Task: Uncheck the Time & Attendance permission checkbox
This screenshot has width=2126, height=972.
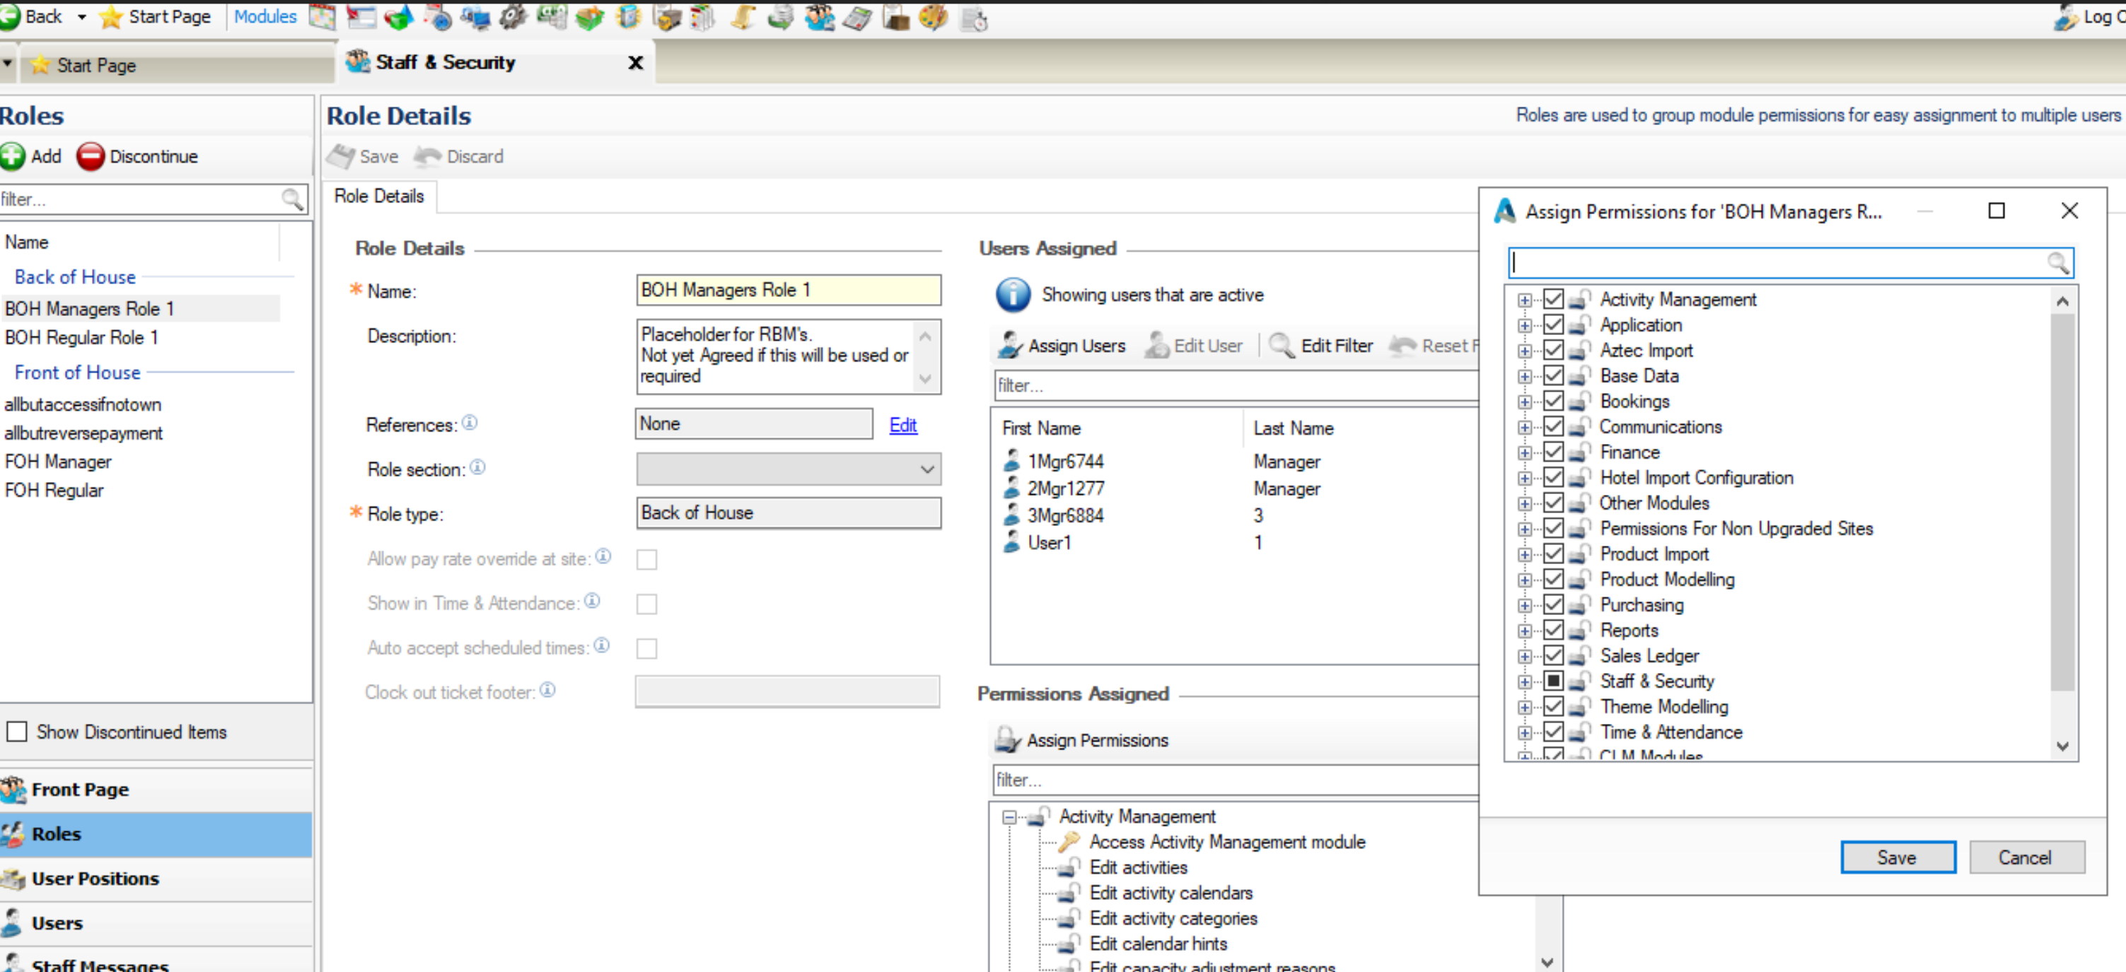Action: pyautogui.click(x=1553, y=731)
